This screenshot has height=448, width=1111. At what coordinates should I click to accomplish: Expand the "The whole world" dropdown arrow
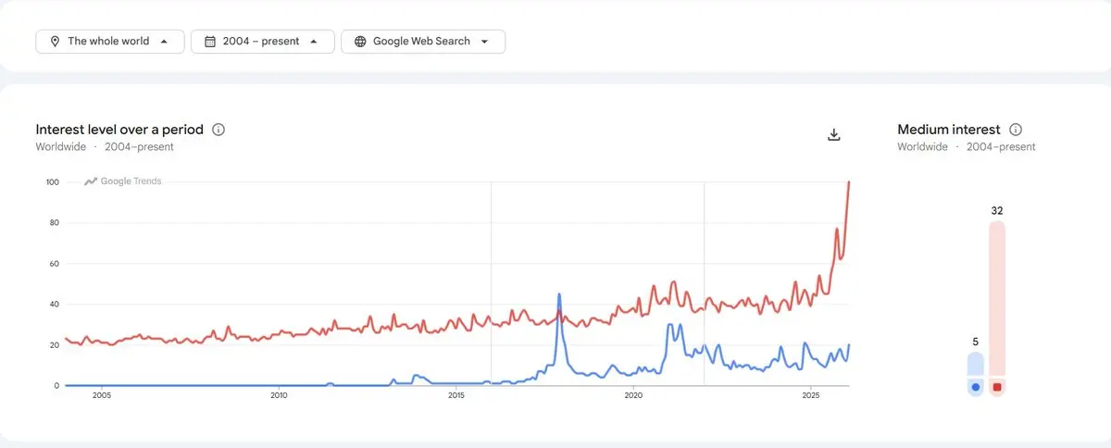point(165,42)
